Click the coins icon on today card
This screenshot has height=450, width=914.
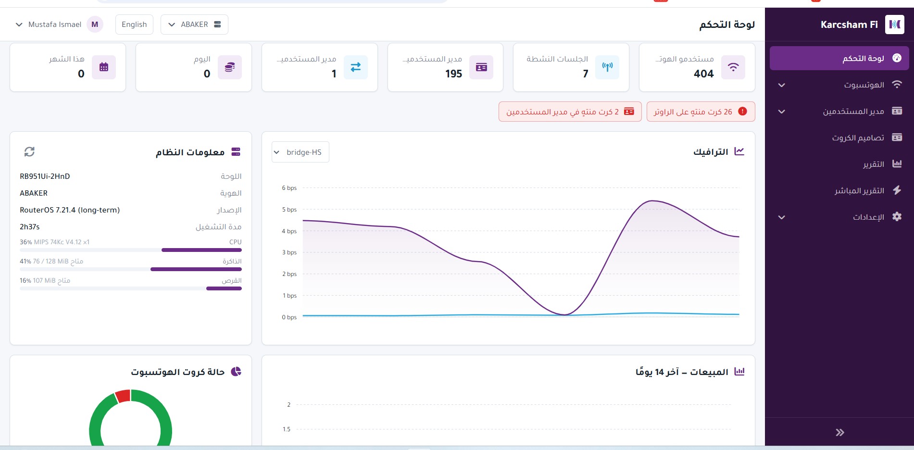(230, 67)
